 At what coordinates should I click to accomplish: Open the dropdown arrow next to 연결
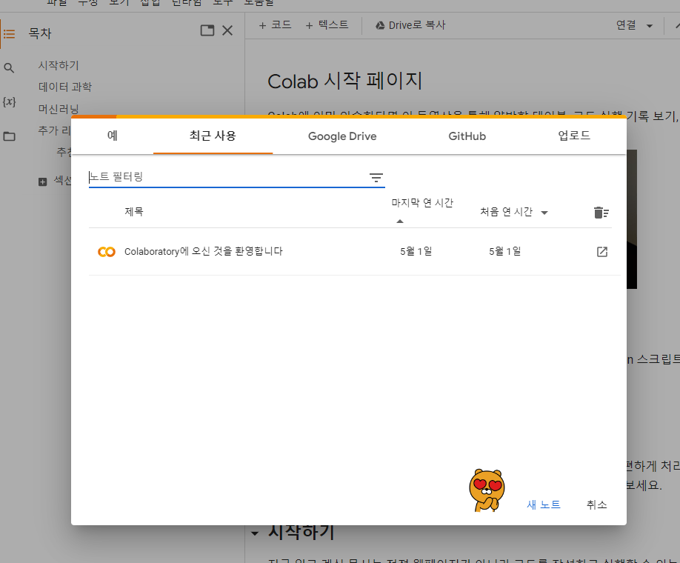(x=650, y=26)
